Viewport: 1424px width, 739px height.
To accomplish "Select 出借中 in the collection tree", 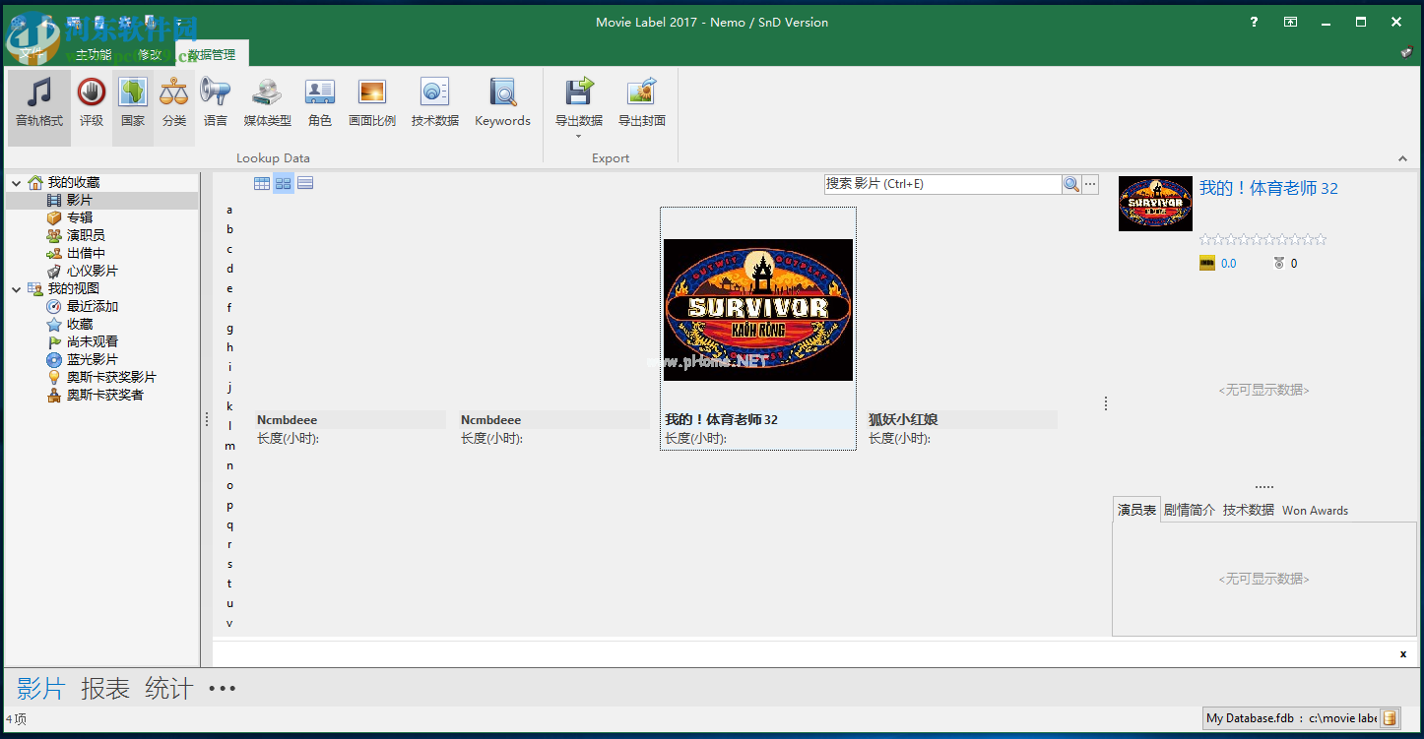I will click(x=85, y=253).
